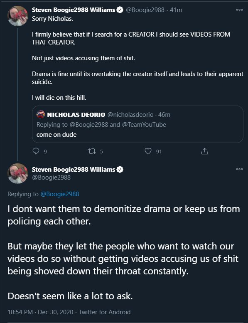The width and height of the screenshot is (248, 323).
Task: Open the more options menu on second tweet
Action: tap(239, 169)
